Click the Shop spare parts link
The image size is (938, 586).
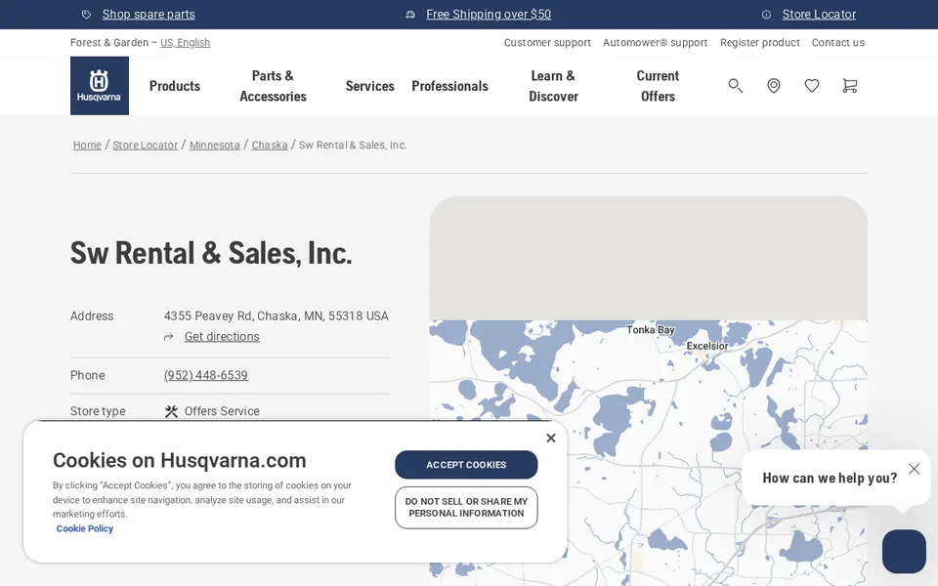[149, 15]
